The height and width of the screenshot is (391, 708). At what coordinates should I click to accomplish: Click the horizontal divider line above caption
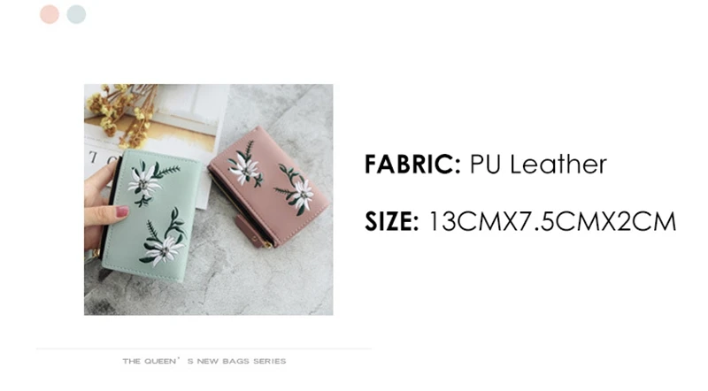pos(204,349)
